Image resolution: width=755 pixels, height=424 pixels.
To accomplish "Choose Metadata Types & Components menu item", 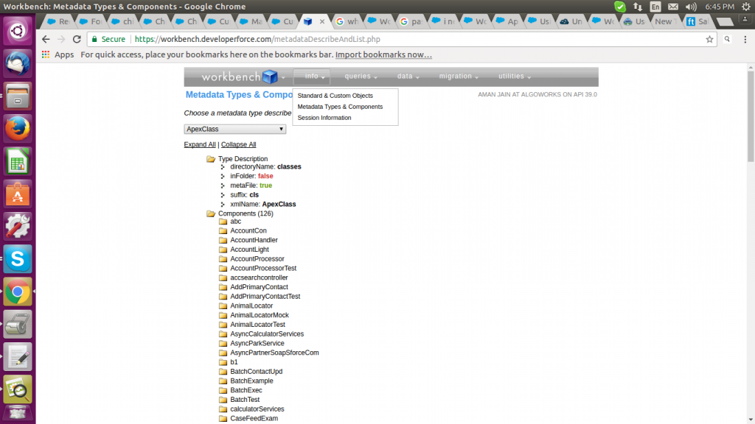I will [x=340, y=107].
